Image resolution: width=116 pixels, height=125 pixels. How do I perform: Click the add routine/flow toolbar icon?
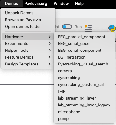88,28
